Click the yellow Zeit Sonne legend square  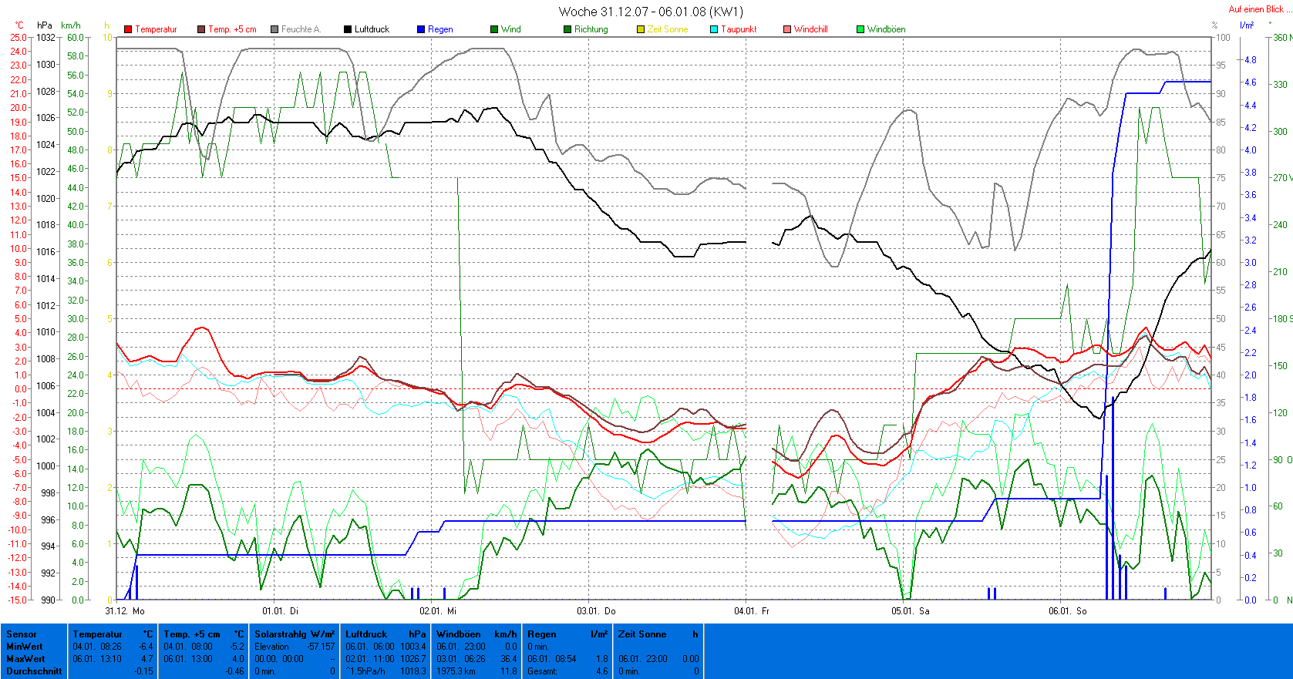(641, 29)
